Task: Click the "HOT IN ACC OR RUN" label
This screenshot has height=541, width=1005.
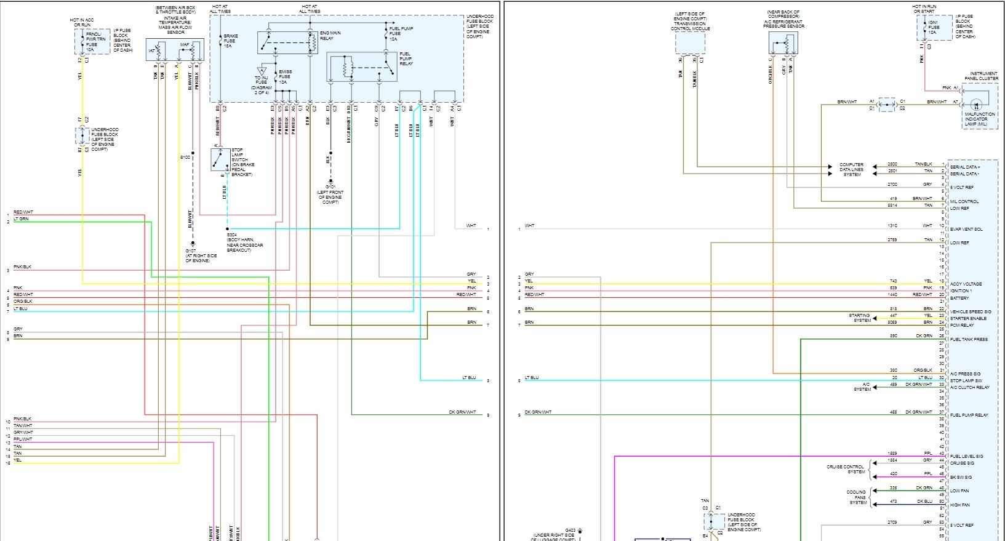Action: click(82, 23)
